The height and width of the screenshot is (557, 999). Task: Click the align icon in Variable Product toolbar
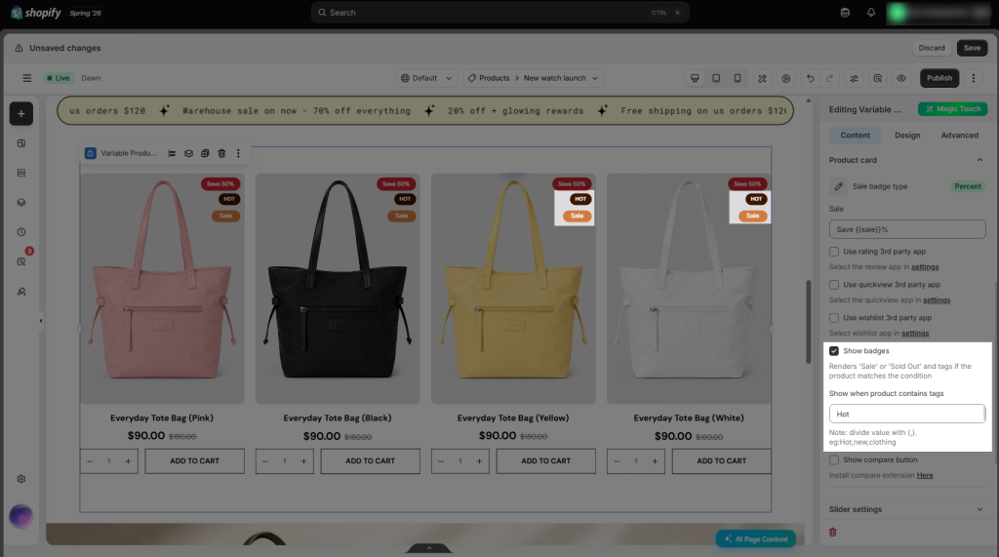[x=172, y=153]
